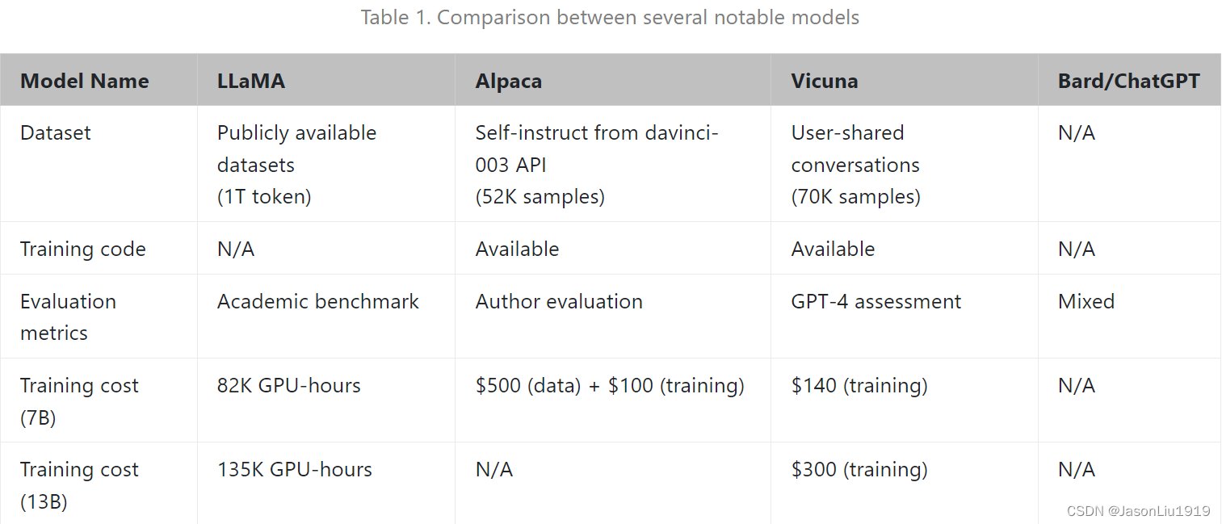Click the table caption text

tap(610, 17)
